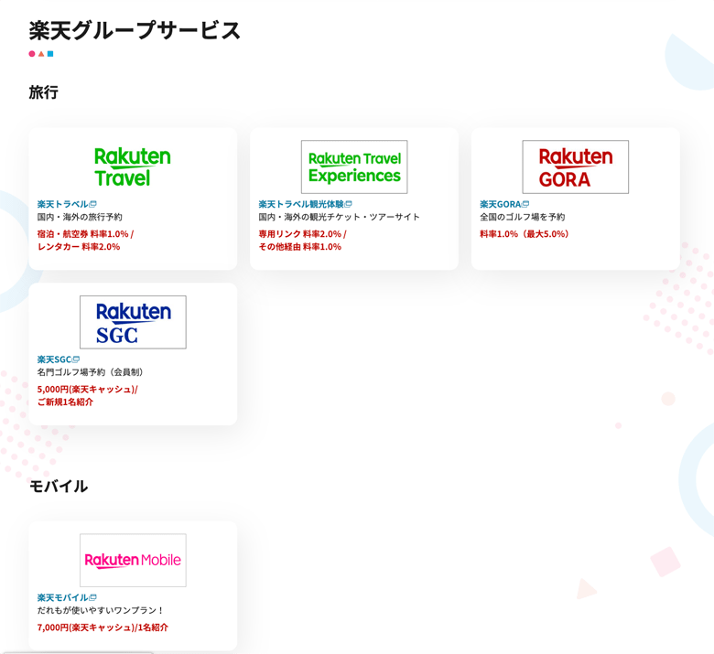
Task: Click rate text レンタカー 料率2.0%
Action: click(x=79, y=247)
